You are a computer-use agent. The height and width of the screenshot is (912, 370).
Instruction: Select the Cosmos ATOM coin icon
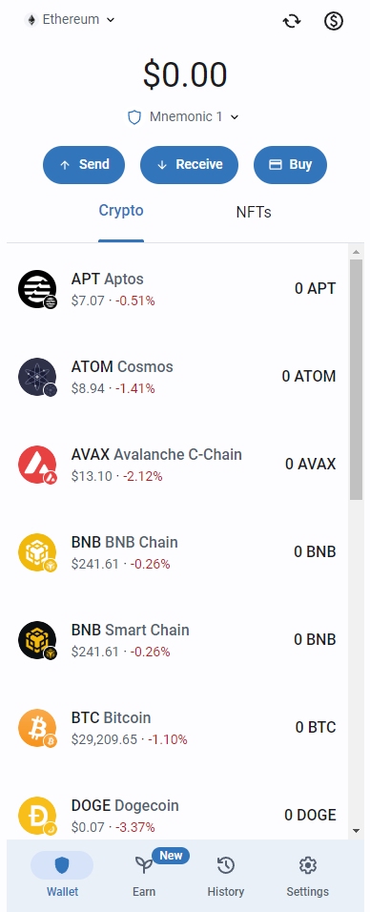(37, 377)
